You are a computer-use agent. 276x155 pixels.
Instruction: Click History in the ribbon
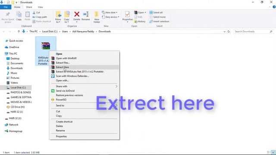click(x=140, y=22)
